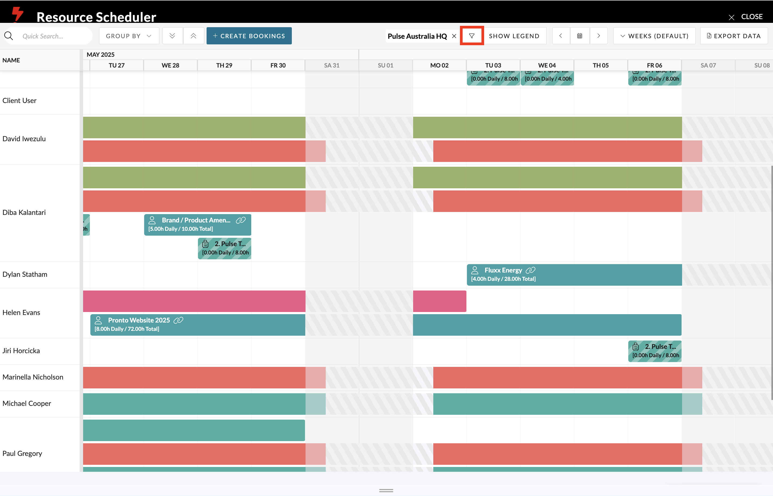Click Export Data button

(734, 36)
